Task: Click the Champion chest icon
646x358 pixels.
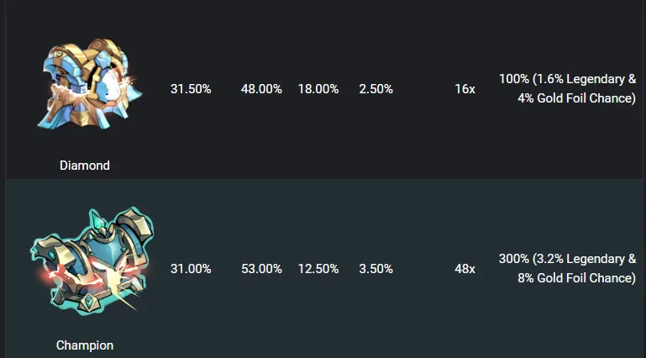Action: coord(92,261)
